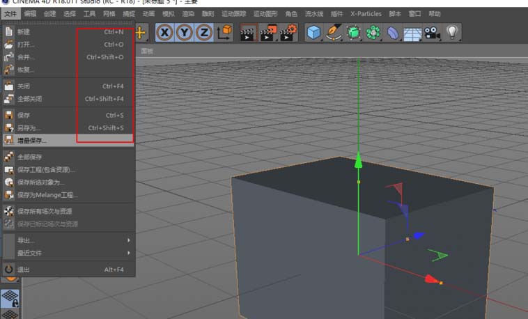528x319 pixels.
Task: Click the light bulb icon
Action: click(453, 32)
